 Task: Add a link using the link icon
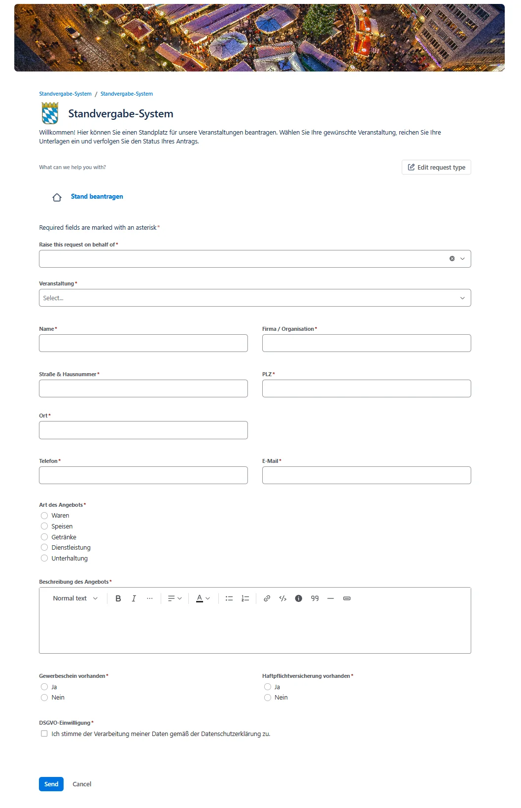tap(267, 598)
